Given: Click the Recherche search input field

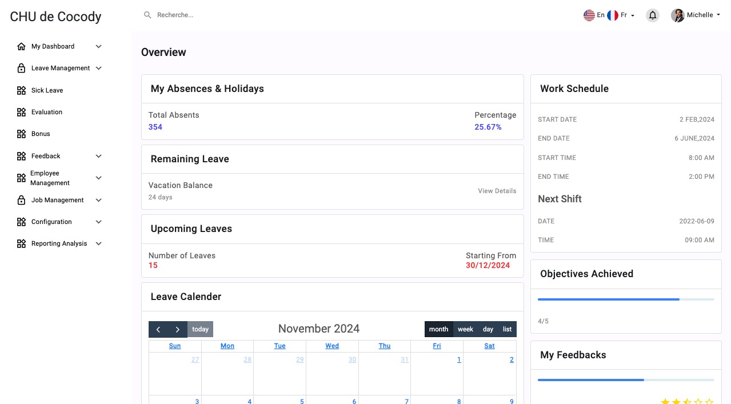Looking at the screenshot, I should click(x=229, y=15).
